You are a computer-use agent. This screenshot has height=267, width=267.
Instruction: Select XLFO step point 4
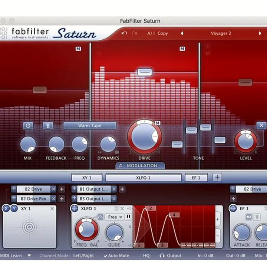[174, 215]
